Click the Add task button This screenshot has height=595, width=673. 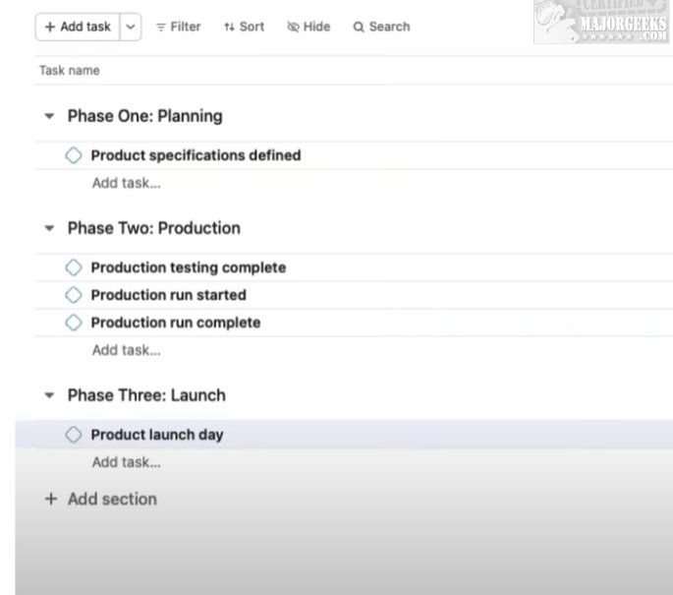(78, 27)
